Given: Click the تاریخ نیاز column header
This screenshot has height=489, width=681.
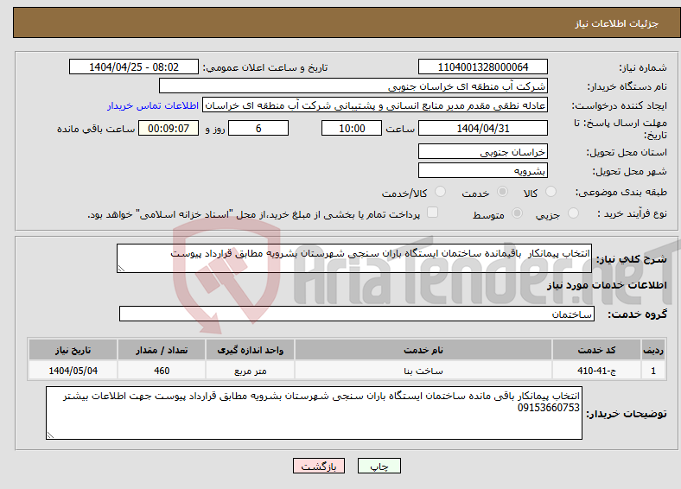Looking at the screenshot, I should (73, 350).
